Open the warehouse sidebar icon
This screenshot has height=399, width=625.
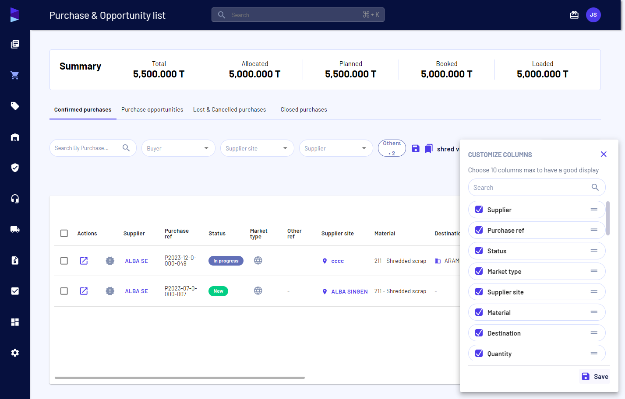15,137
